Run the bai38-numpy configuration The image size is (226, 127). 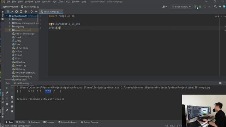pyautogui.click(x=196, y=7)
